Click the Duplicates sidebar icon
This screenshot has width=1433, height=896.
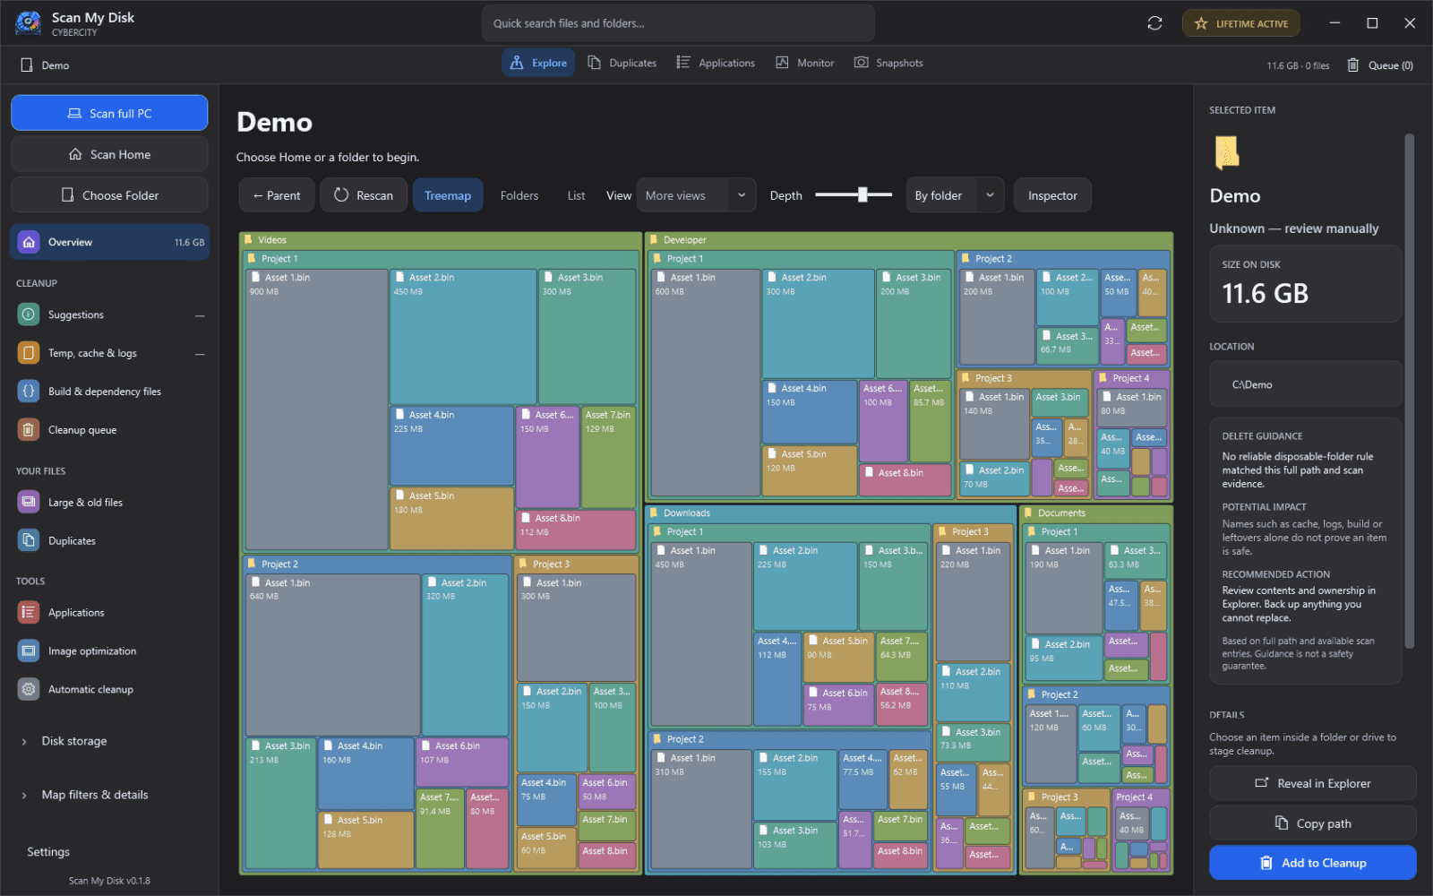point(29,541)
